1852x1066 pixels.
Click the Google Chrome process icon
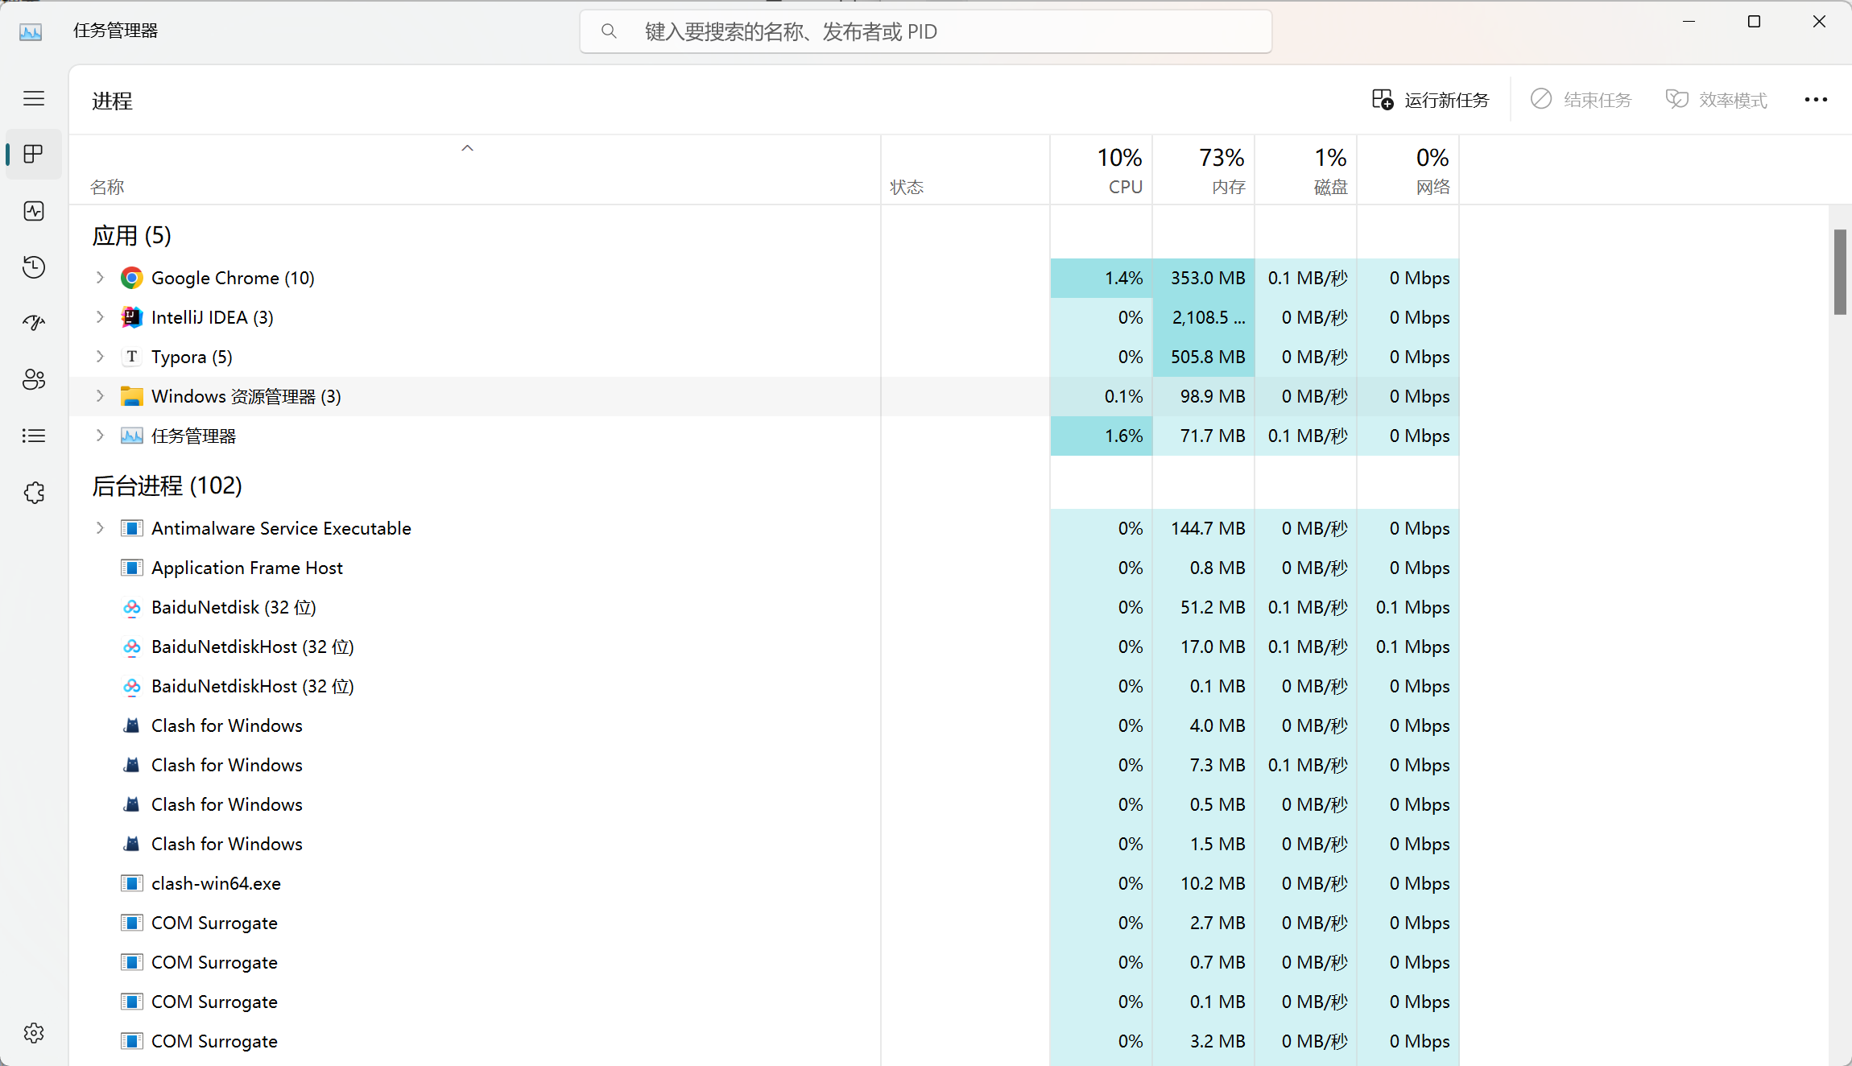tap(132, 278)
